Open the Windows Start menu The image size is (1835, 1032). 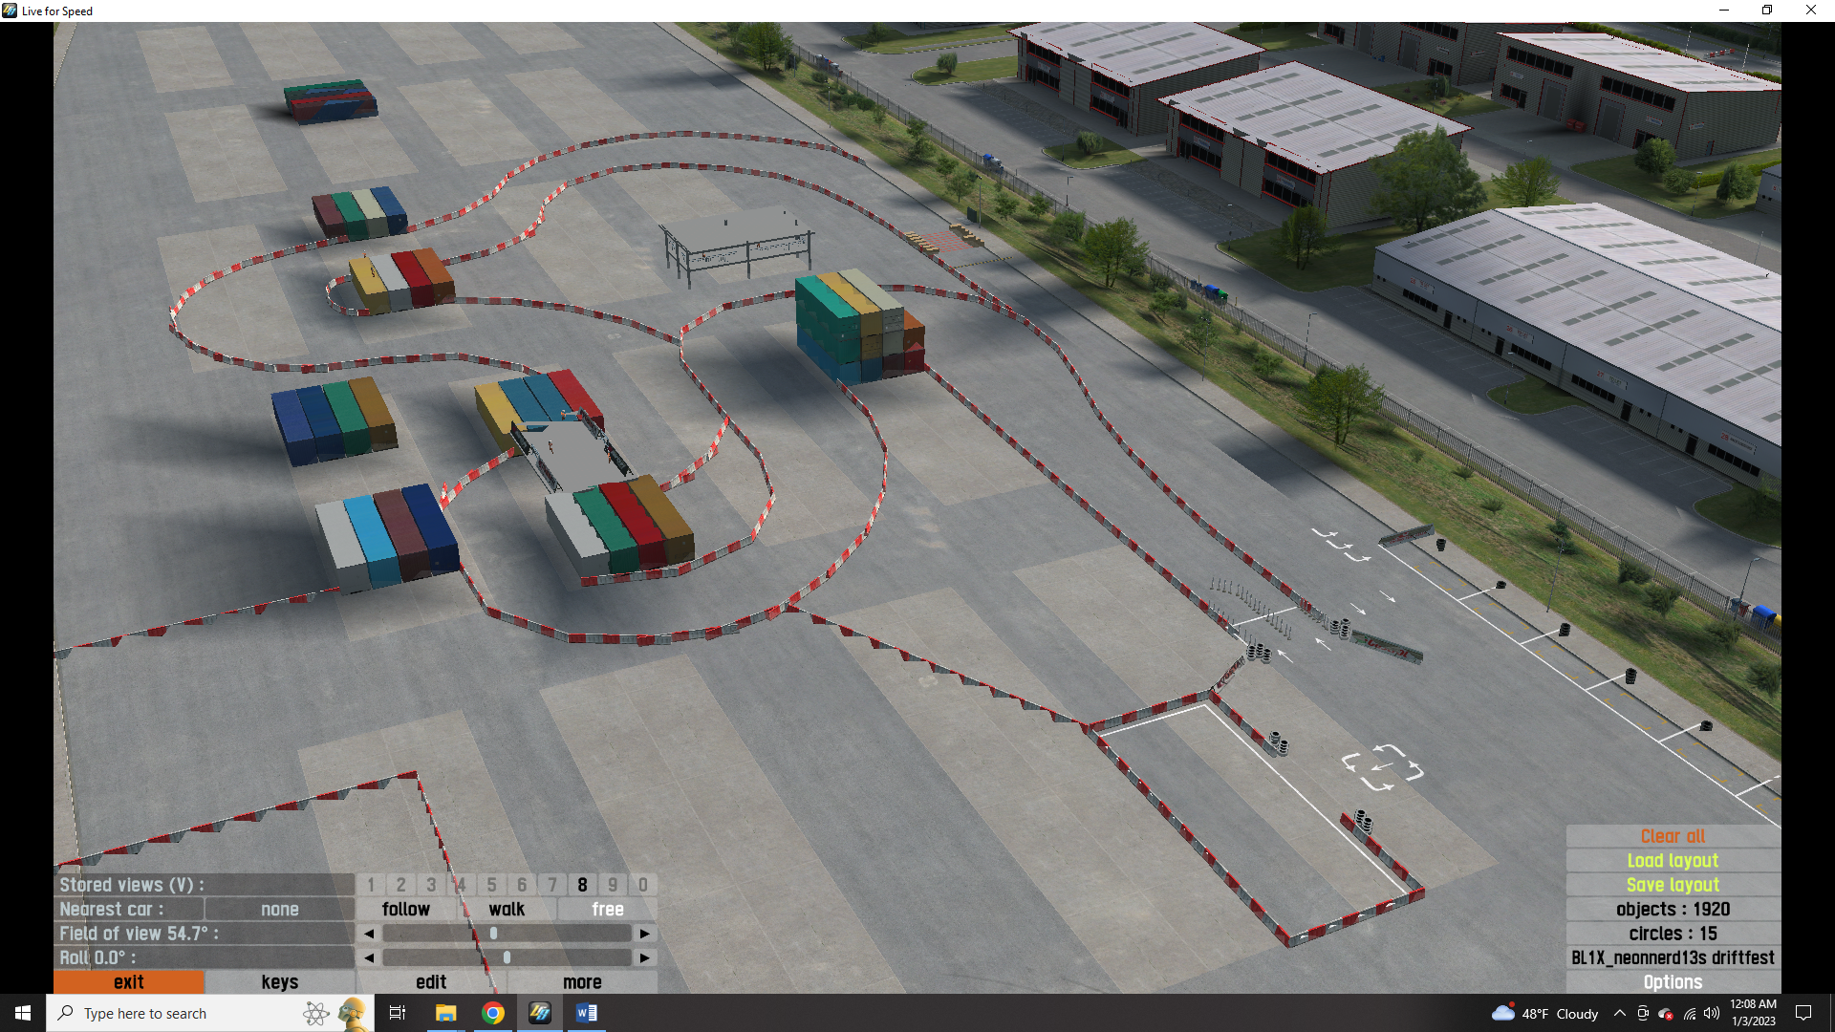tap(23, 1013)
